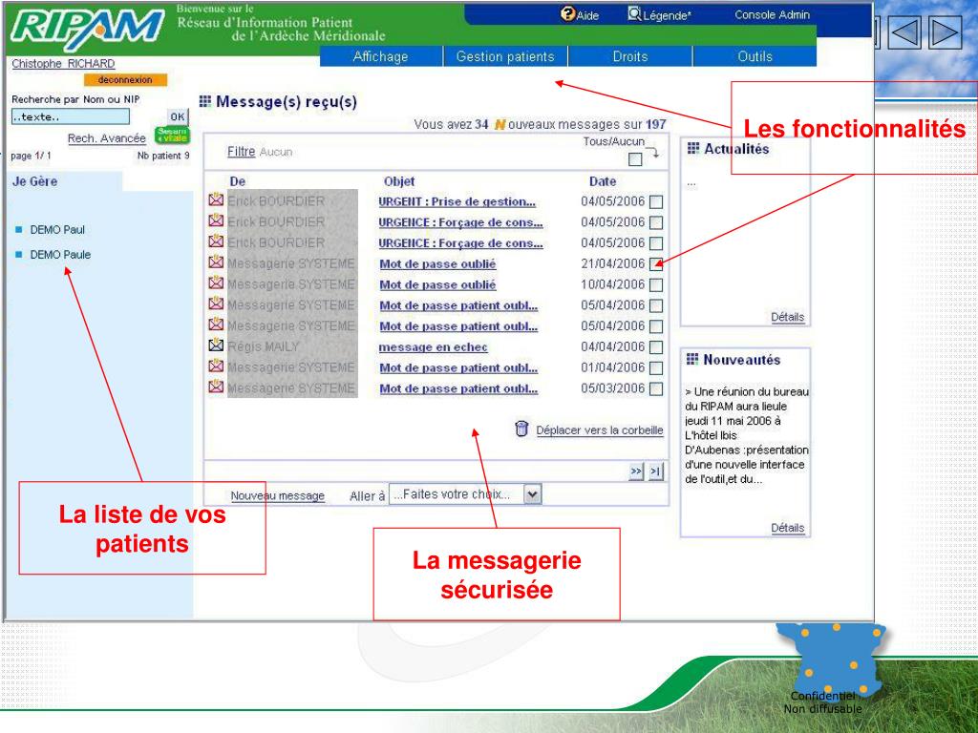Select checkbox of message en echec row
This screenshot has width=978, height=733.
[x=655, y=347]
